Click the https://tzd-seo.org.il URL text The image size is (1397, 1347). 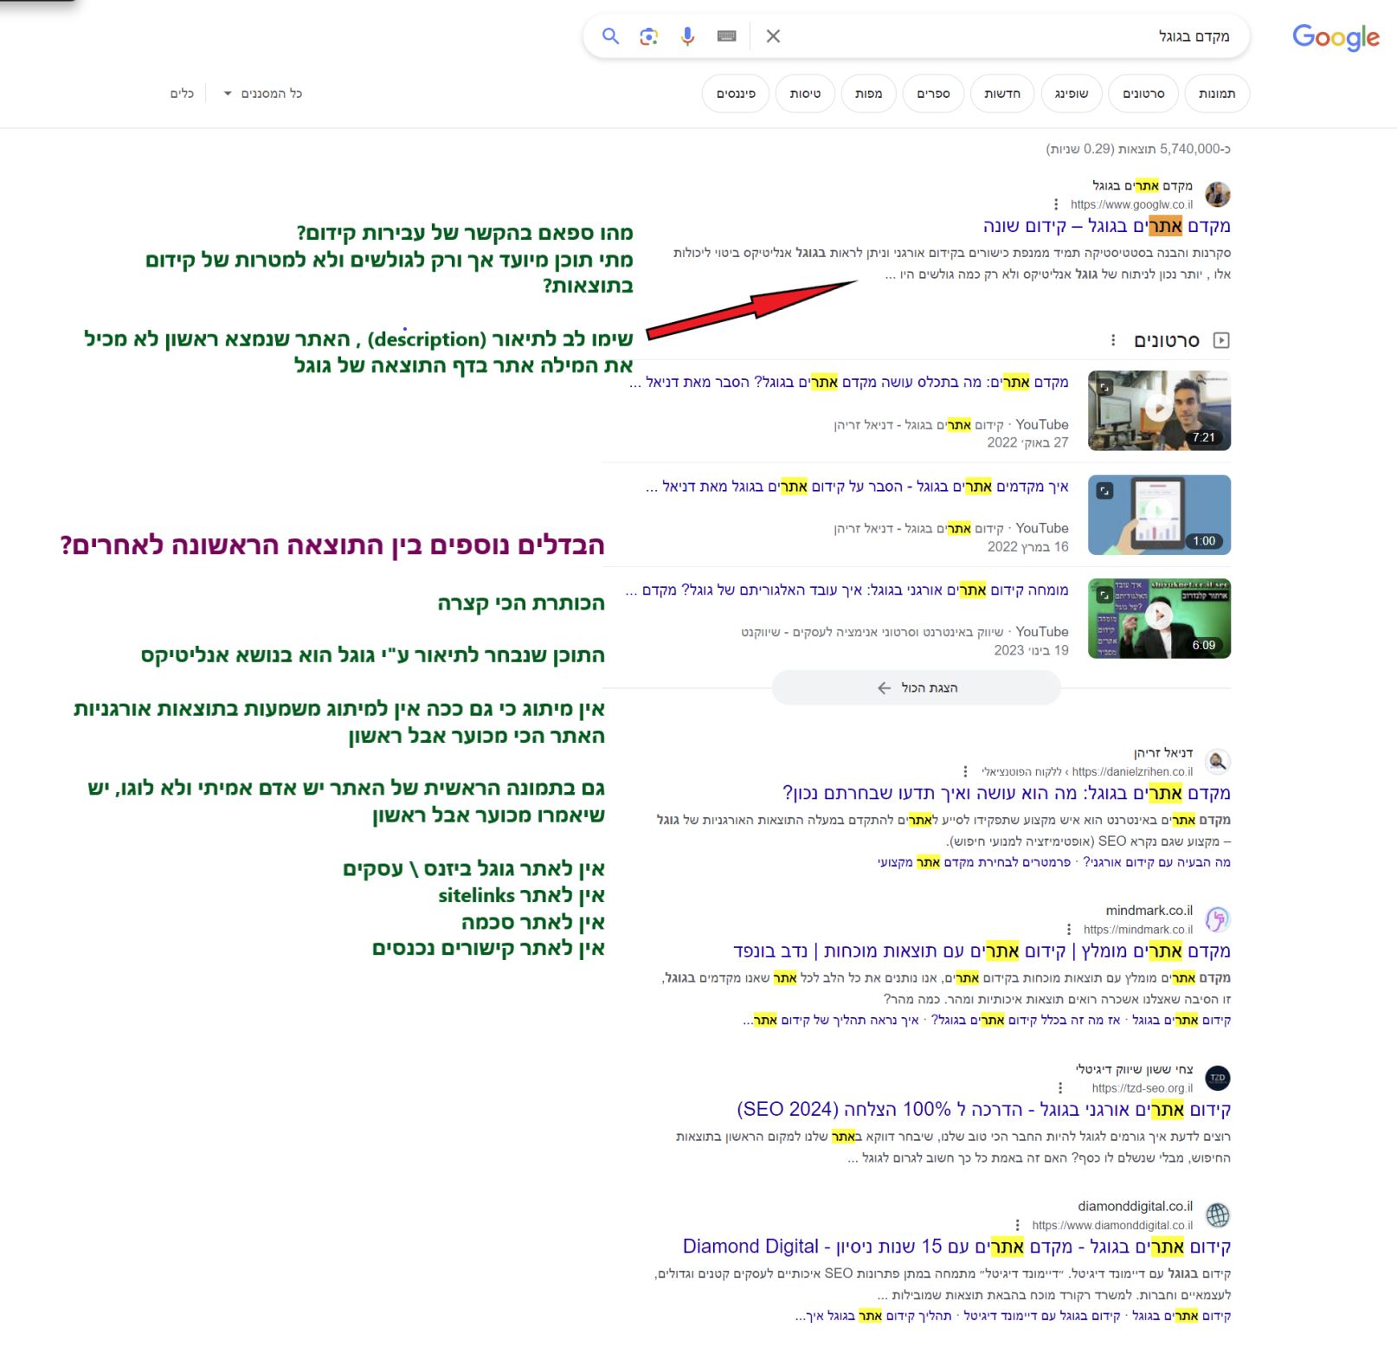(x=1143, y=1088)
